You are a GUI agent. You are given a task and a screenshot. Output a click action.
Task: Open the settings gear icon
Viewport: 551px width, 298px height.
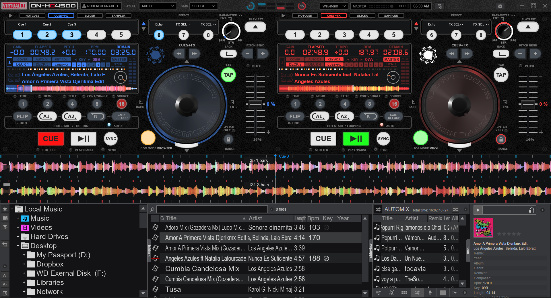coord(500,6)
